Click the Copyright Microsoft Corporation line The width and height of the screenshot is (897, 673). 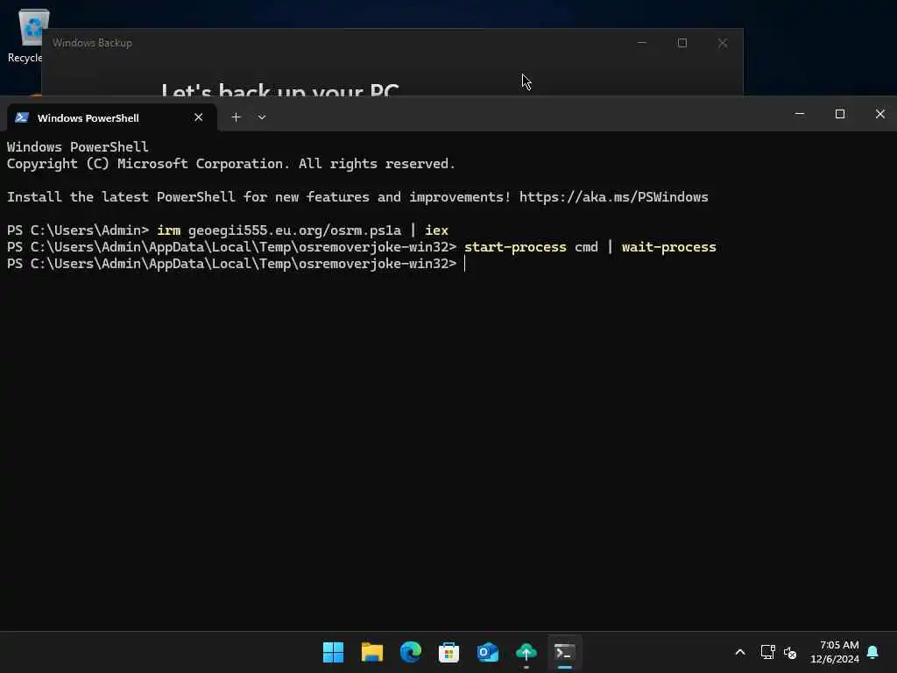(x=231, y=164)
